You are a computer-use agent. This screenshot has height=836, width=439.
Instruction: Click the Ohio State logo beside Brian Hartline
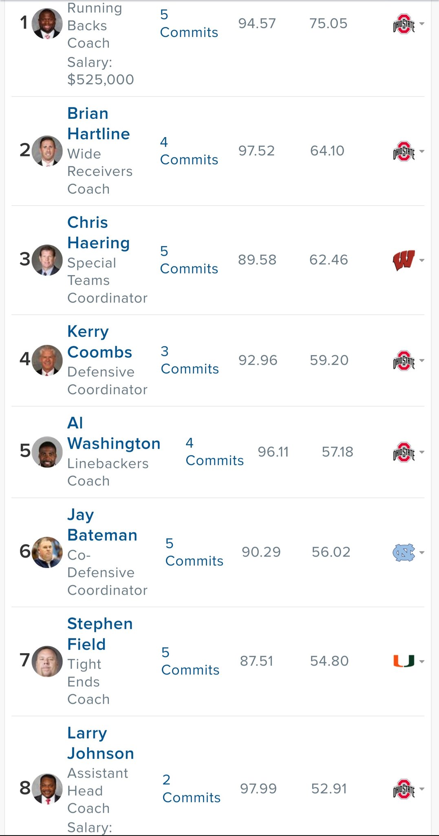[x=404, y=151]
